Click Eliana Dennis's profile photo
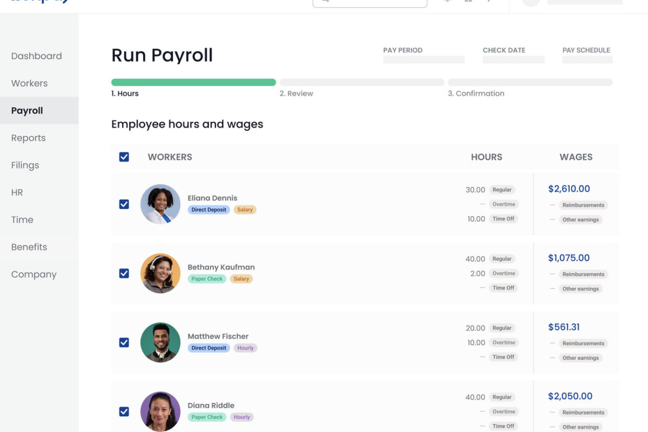 click(x=160, y=204)
